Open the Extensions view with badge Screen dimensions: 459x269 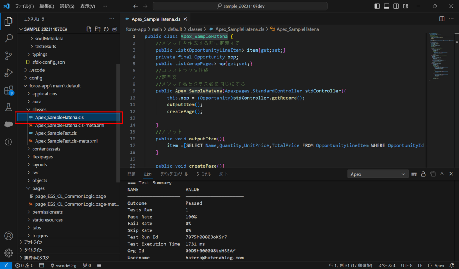point(8,90)
